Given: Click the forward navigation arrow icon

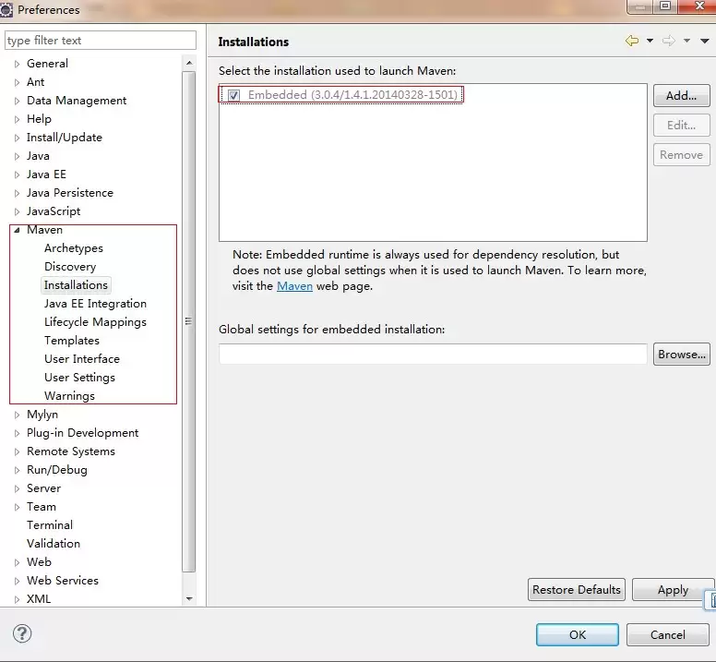Looking at the screenshot, I should click(669, 41).
